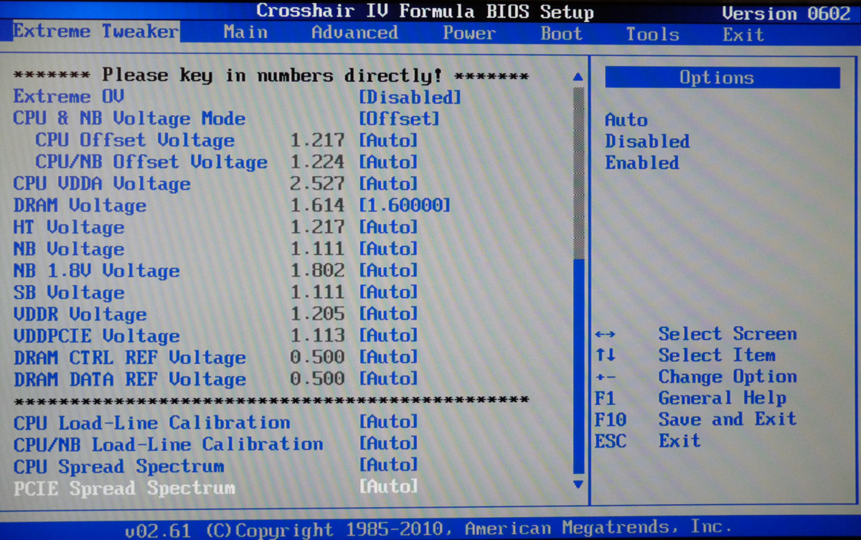Switch to the Boot menu tab
Image resolution: width=861 pixels, height=540 pixels.
coord(561,34)
